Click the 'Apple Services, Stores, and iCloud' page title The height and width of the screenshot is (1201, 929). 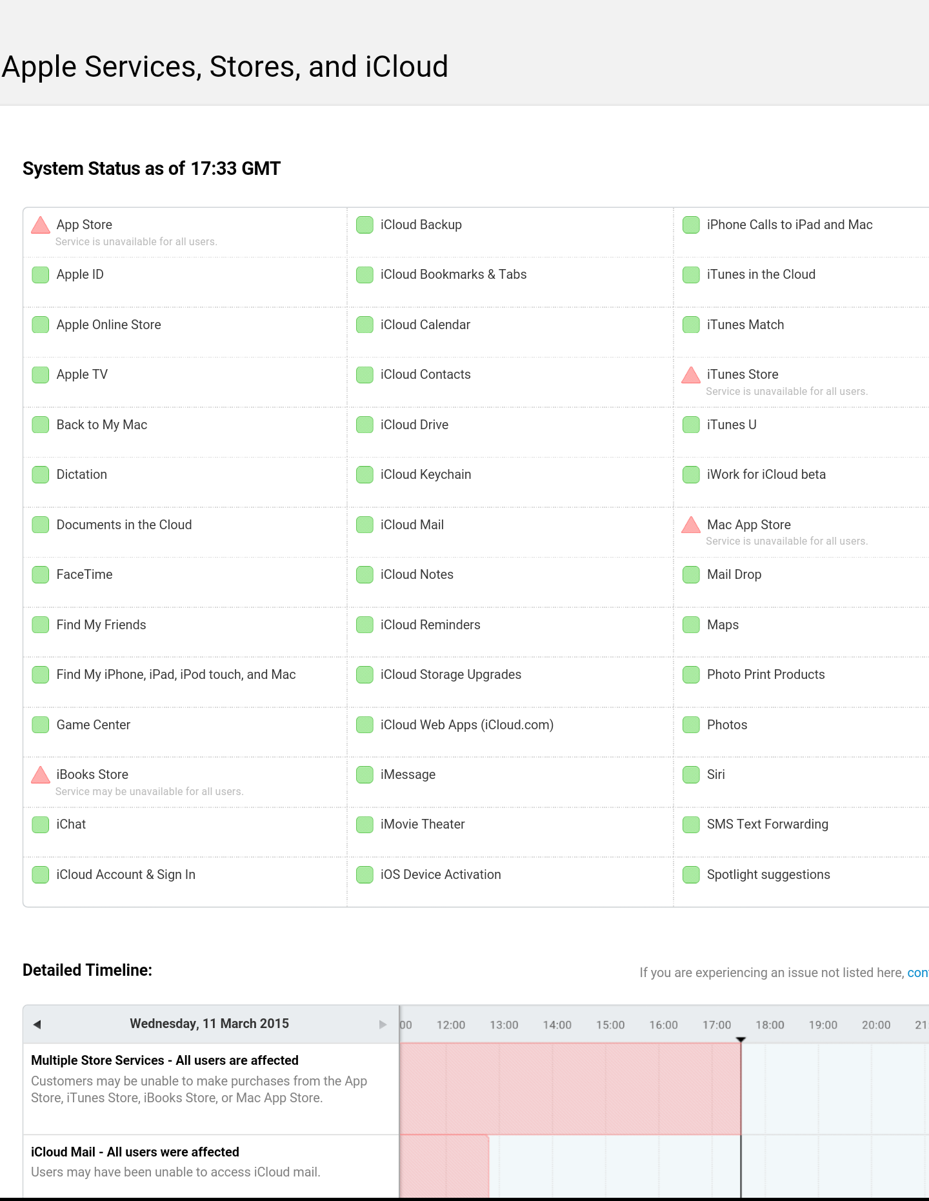225,66
